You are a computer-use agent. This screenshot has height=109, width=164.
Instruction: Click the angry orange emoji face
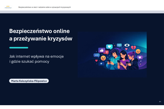point(138,51)
